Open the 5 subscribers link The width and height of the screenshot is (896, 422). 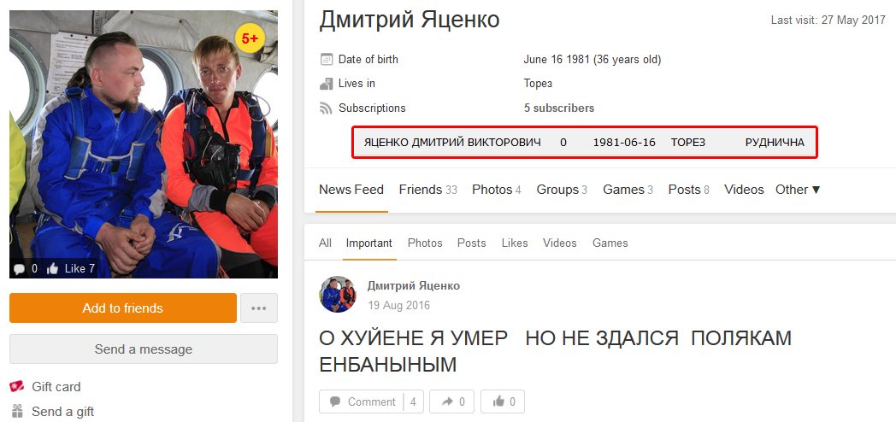559,108
